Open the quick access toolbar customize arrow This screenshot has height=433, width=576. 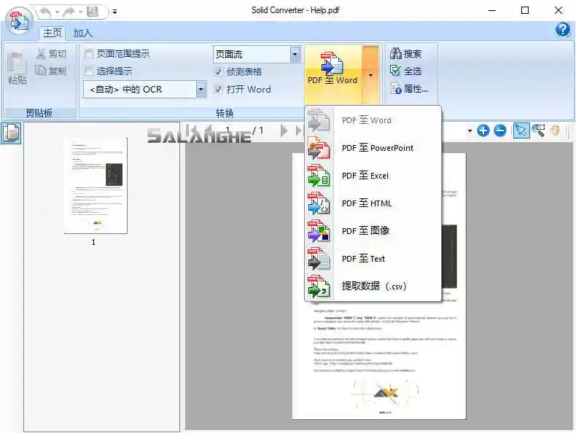(114, 12)
